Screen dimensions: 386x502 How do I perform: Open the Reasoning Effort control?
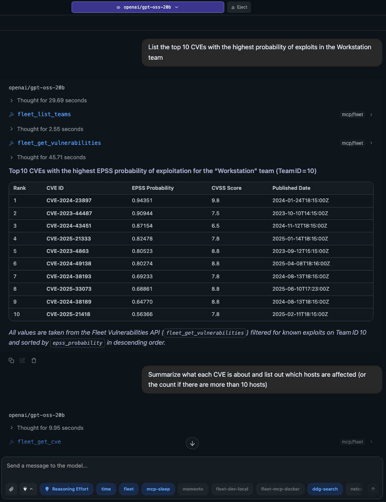click(x=66, y=489)
